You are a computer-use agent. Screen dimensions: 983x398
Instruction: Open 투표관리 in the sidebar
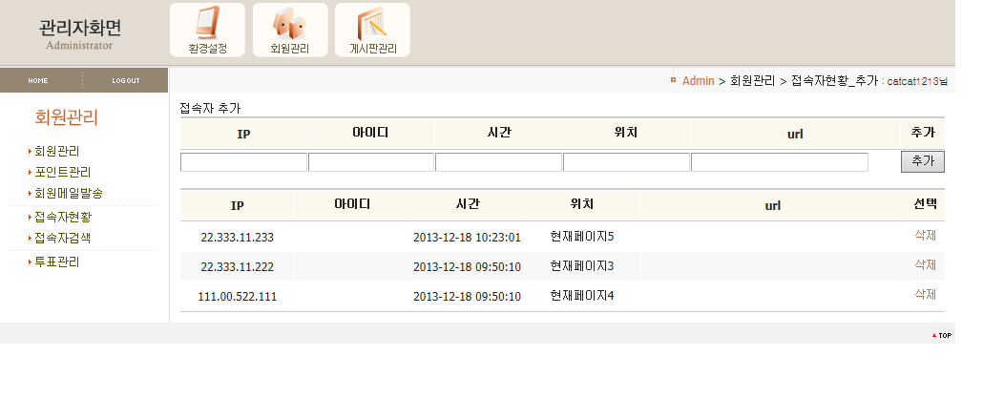(56, 262)
